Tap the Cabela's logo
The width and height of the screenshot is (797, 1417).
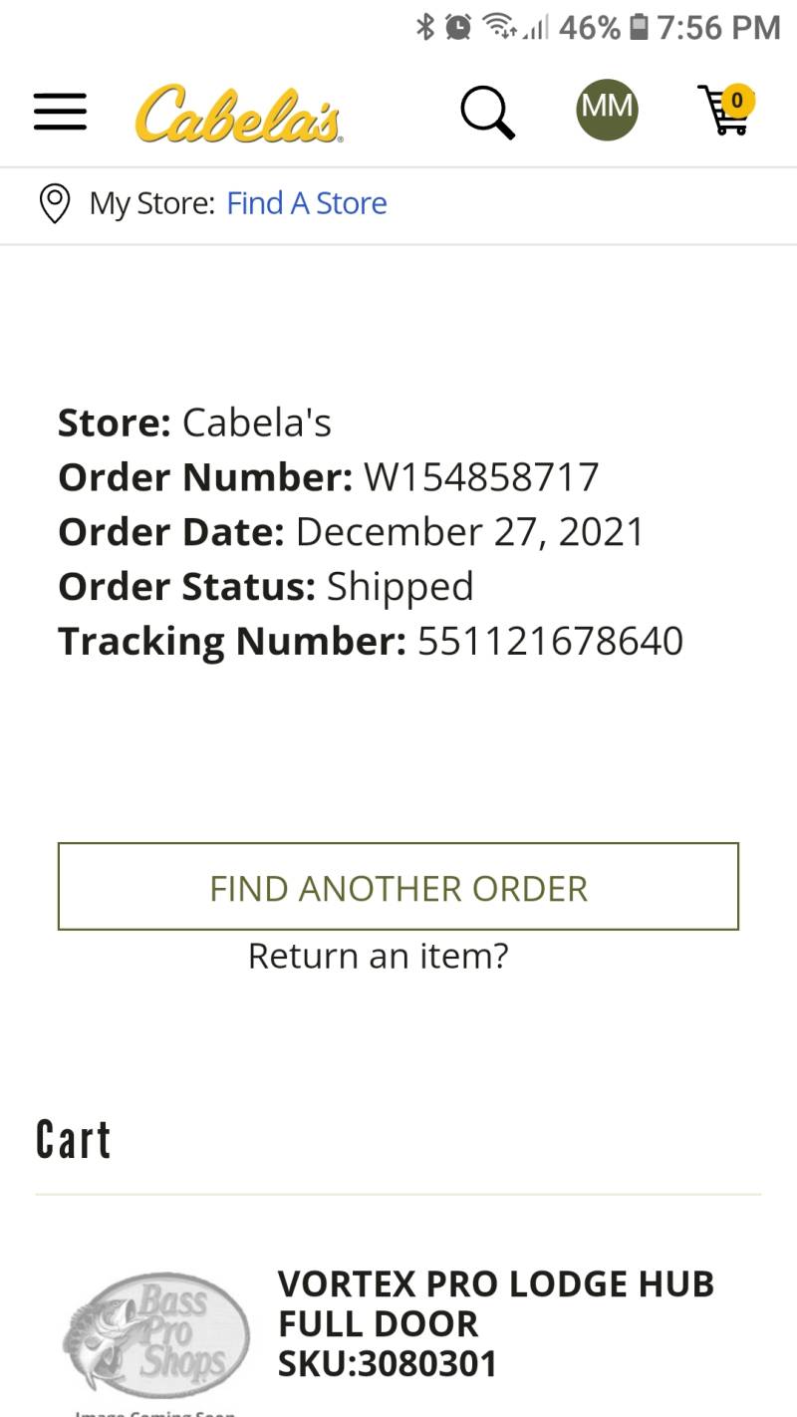tap(238, 113)
